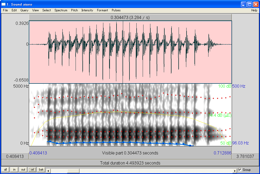Open the File menu
This screenshot has height=174, width=260.
coord(5,10)
